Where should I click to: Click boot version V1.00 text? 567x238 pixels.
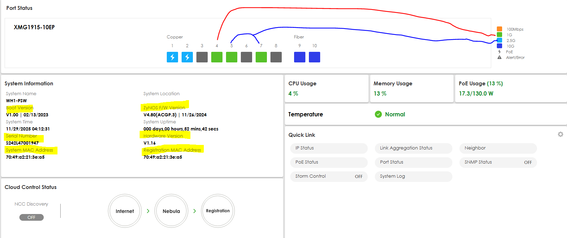12,115
